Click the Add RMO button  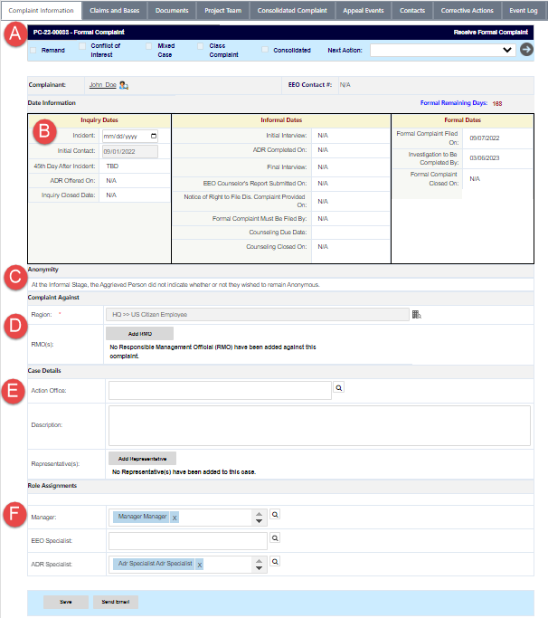(140, 334)
